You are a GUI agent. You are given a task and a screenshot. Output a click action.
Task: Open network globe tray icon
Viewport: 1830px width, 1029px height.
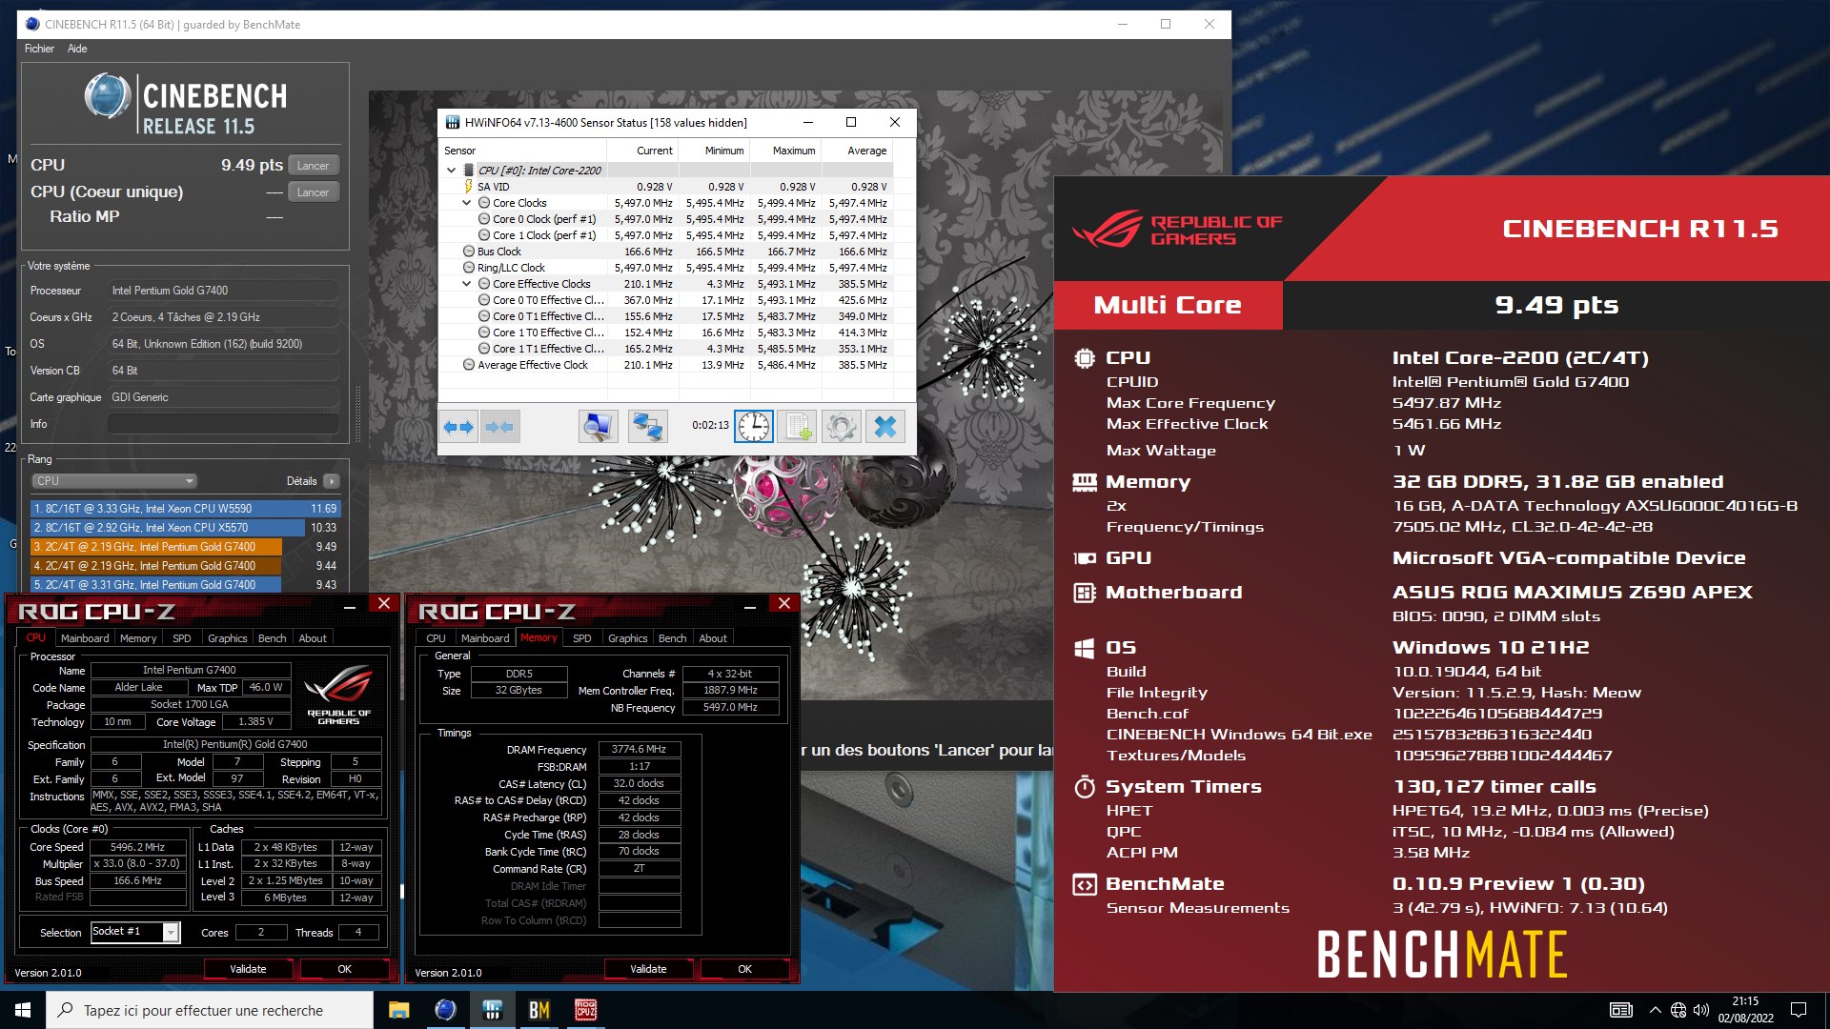[x=1678, y=1010]
